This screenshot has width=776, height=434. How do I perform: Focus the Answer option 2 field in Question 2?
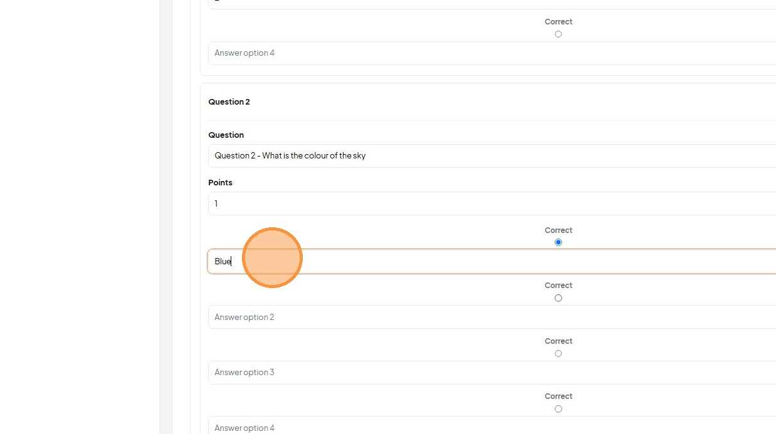(492, 317)
